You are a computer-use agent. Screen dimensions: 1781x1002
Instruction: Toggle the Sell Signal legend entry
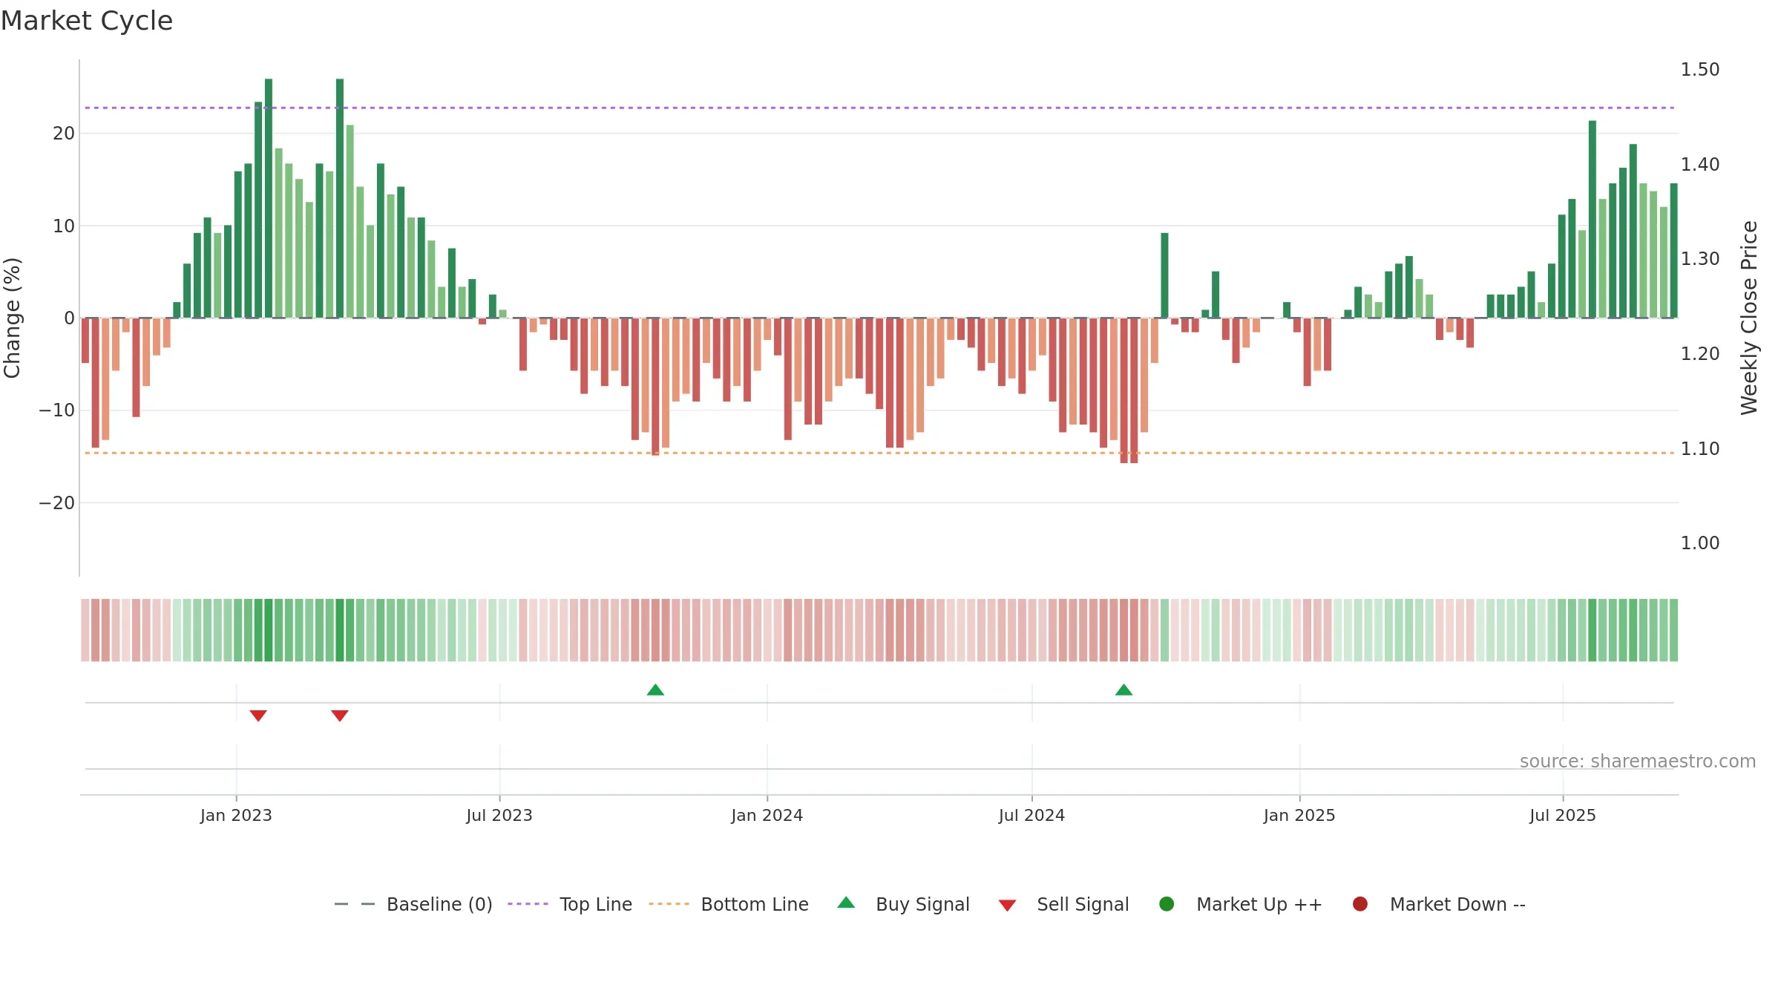(x=1063, y=904)
